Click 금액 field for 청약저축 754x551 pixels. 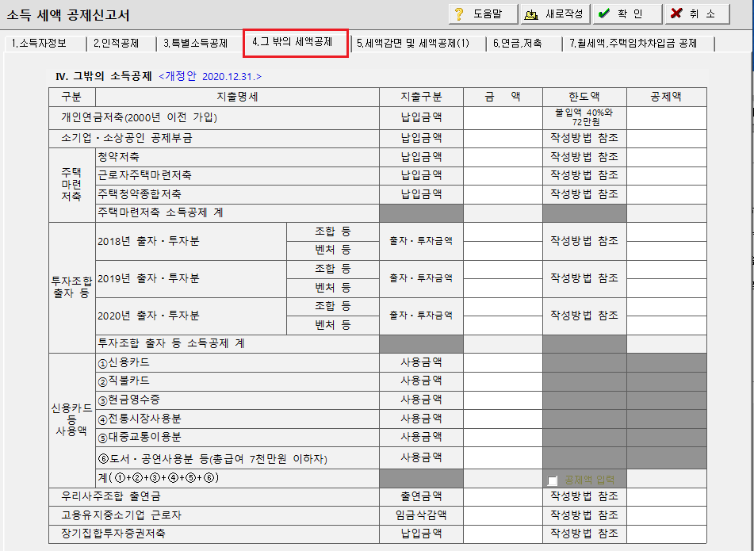[503, 157]
